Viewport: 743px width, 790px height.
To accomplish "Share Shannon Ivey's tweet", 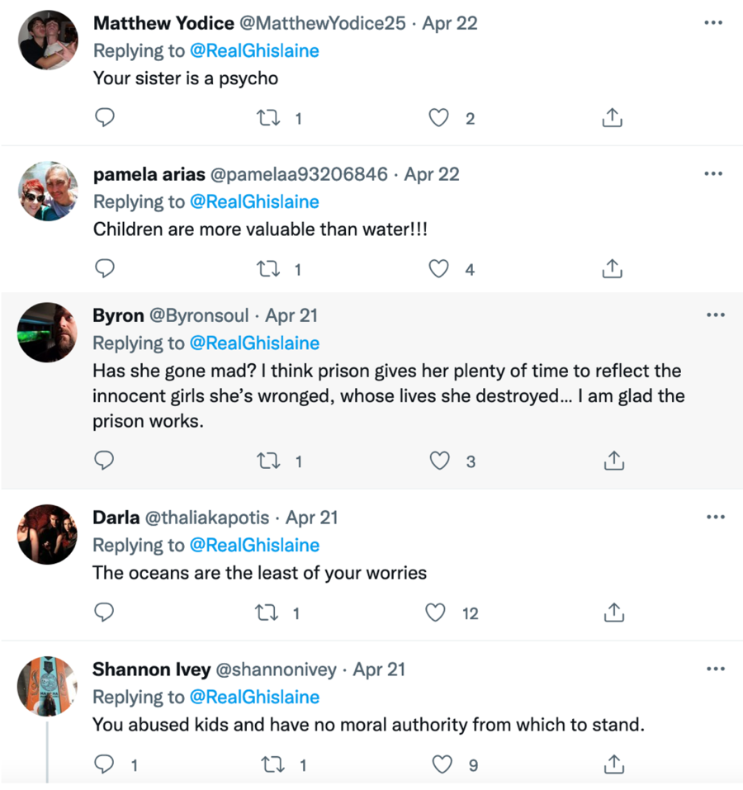I will 612,764.
